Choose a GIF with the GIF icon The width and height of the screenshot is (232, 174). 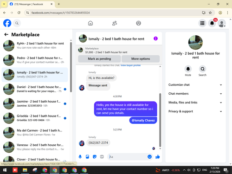(102, 157)
